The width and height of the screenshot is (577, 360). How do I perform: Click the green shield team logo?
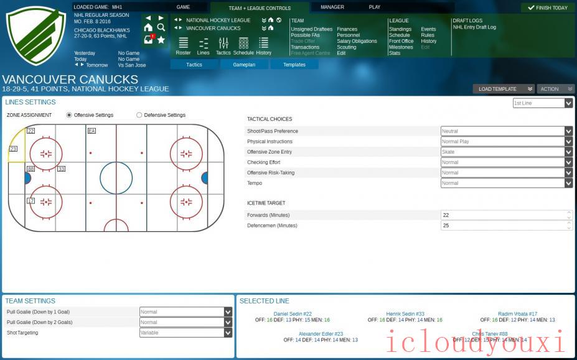[36, 35]
